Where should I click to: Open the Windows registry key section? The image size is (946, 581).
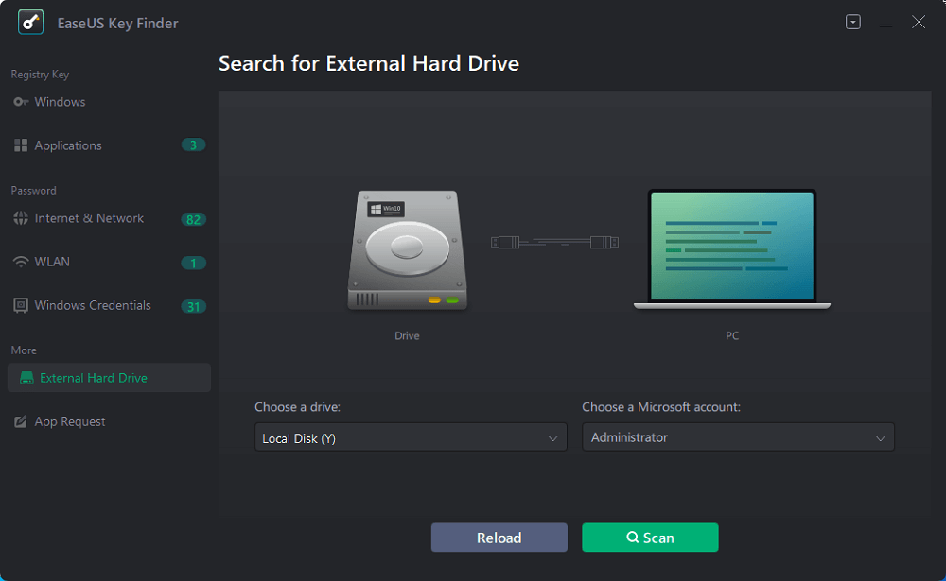60,102
